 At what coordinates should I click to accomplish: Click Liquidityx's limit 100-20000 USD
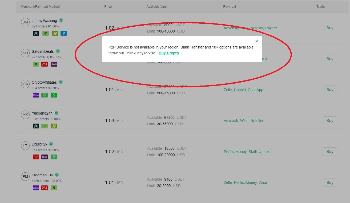coord(166,155)
